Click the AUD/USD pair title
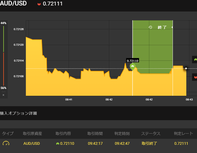 tap(13, 3)
